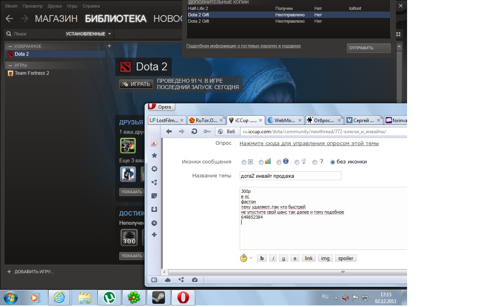Click the Steam library search magnifier icon

9,34
